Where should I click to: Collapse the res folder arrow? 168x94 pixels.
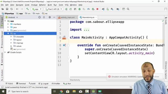click(x=8, y=33)
